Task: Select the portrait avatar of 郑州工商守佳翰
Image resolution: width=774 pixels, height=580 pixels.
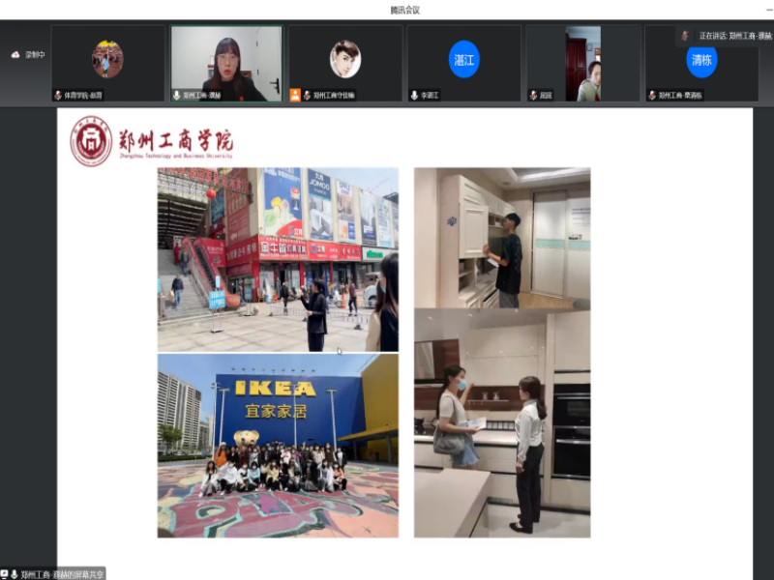Action: [345, 59]
